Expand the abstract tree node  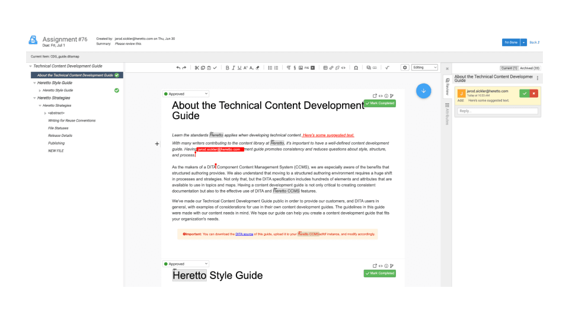tap(45, 113)
